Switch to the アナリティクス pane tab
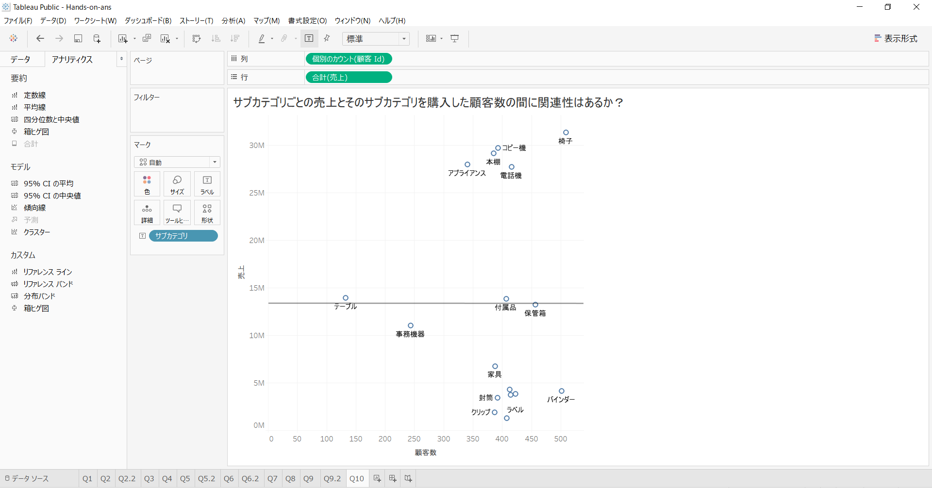932x488 pixels. 72,59
